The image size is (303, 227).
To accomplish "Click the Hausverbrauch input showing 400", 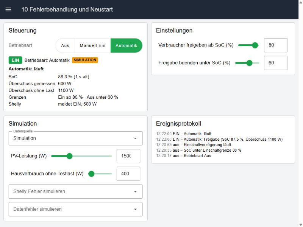I will pyautogui.click(x=128, y=174).
